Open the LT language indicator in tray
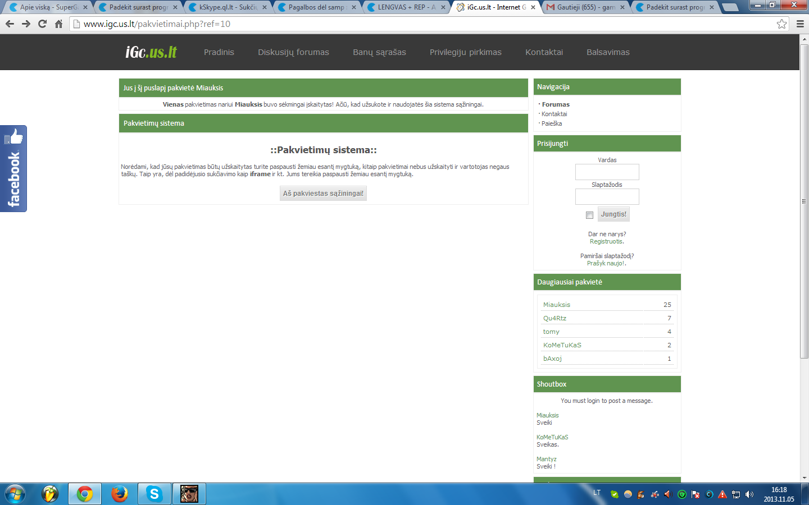Screen dimensions: 809x505 pos(597,493)
